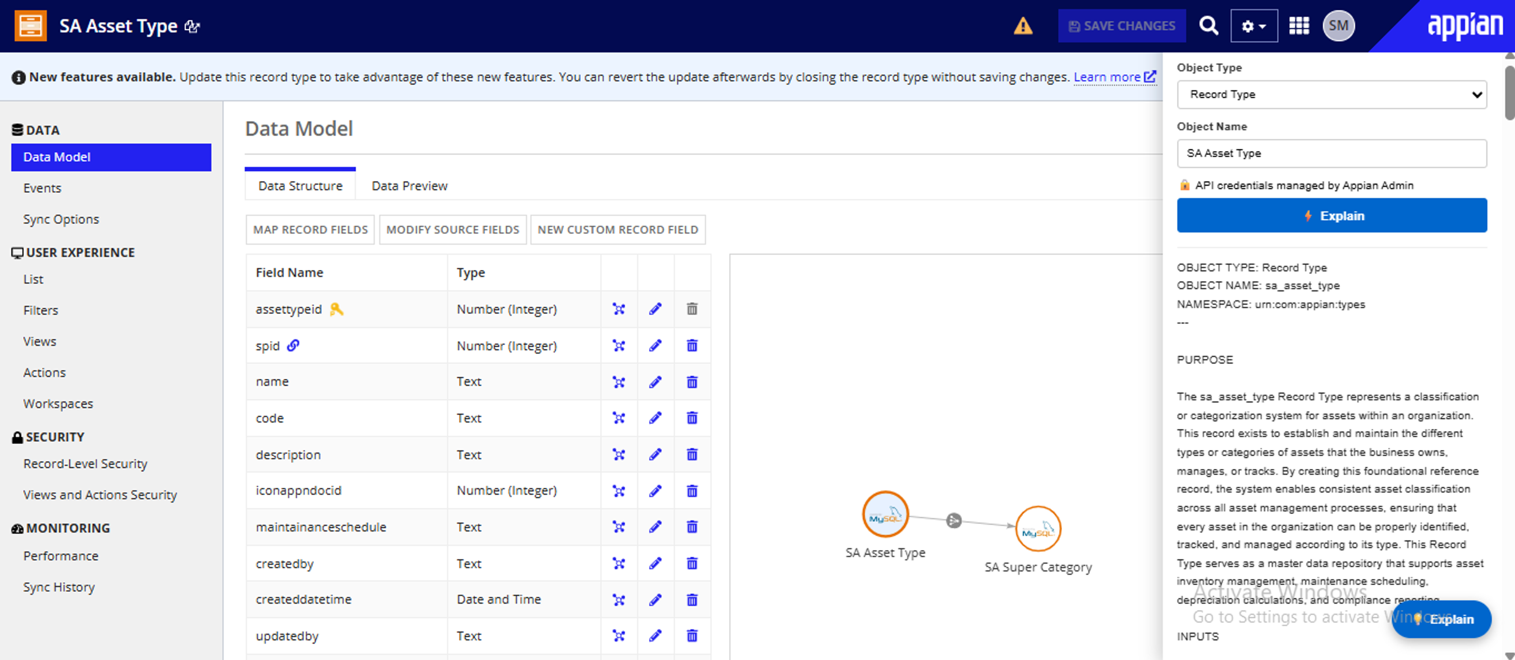
Task: Select the SA Super Category node in diagram
Action: [x=1038, y=529]
